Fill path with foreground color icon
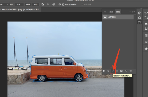 [104, 71]
